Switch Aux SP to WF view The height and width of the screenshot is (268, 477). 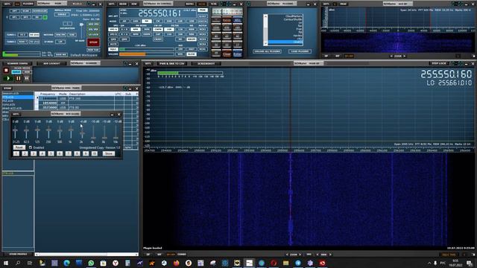[338, 56]
